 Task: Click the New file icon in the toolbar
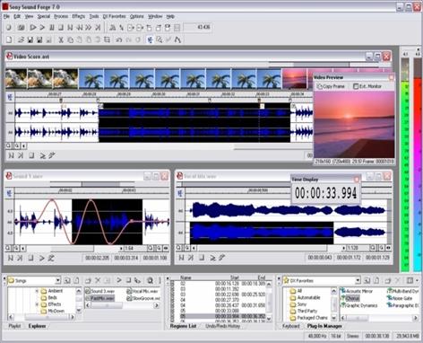pos(9,40)
